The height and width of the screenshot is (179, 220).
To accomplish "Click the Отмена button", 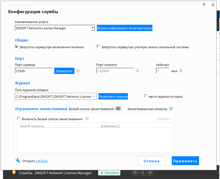I will (x=152, y=161).
